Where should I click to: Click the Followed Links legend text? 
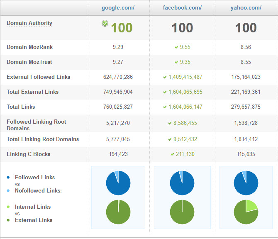point(35,177)
